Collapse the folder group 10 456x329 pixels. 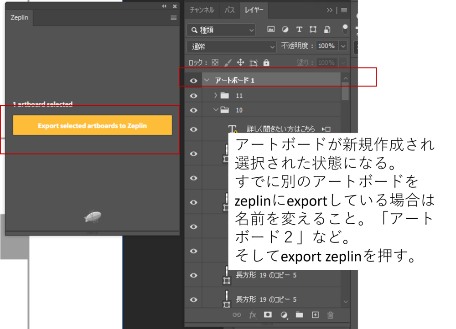(216, 109)
